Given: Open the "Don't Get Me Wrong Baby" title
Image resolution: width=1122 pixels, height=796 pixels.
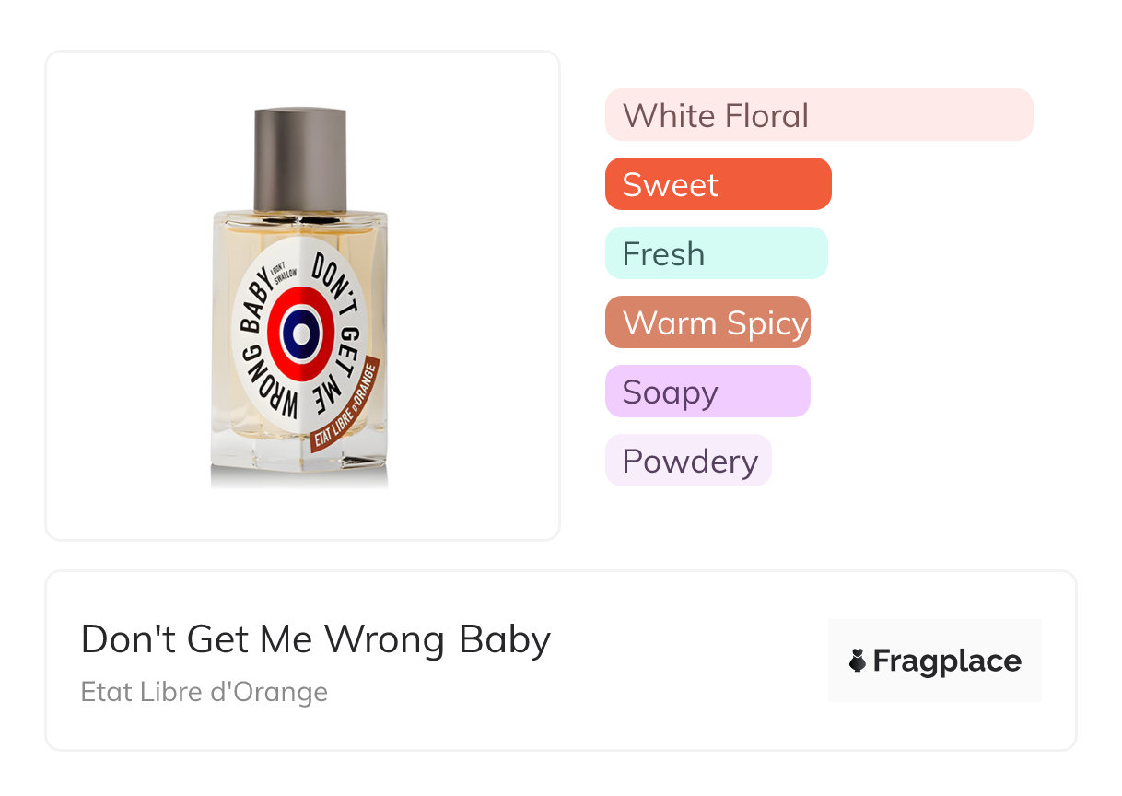Looking at the screenshot, I should point(316,638).
